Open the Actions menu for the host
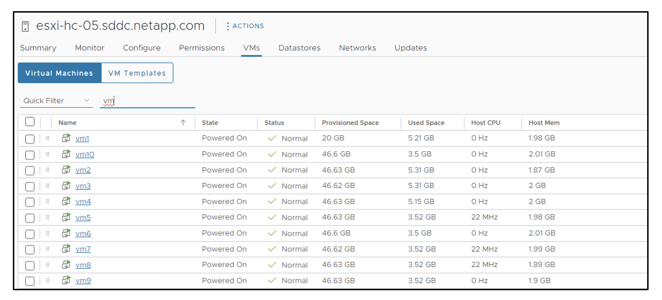This screenshot has height=300, width=662. (x=245, y=26)
